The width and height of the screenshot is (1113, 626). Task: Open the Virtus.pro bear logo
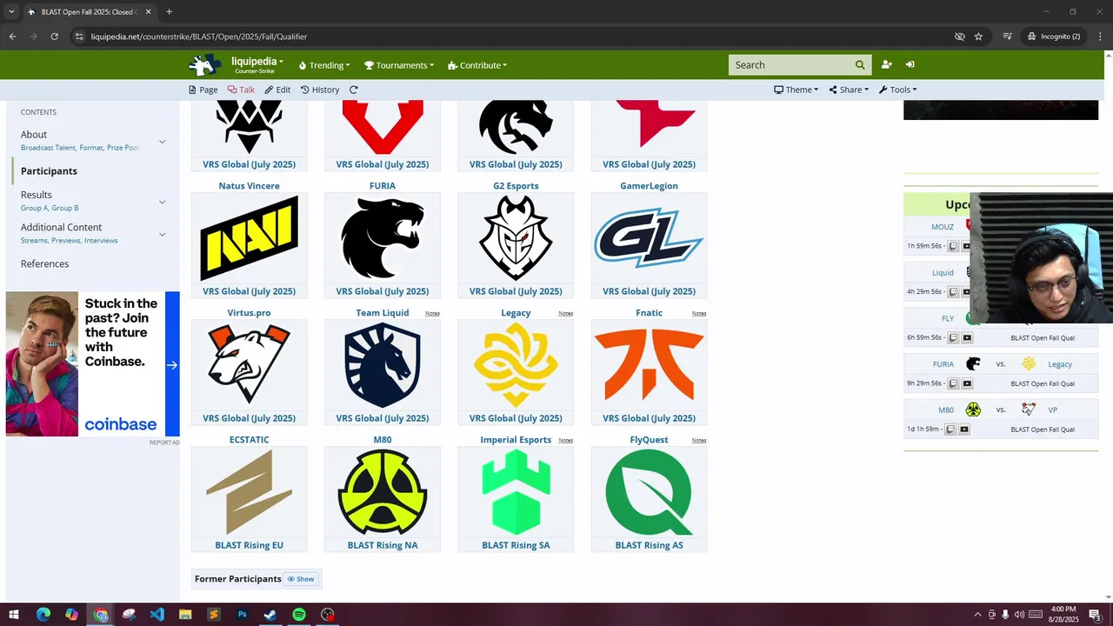point(249,365)
